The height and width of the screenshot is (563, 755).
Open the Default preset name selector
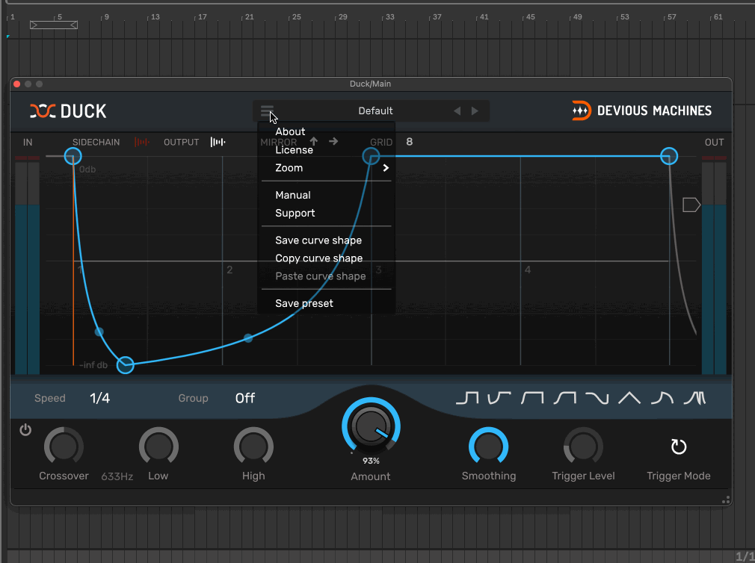tap(375, 111)
